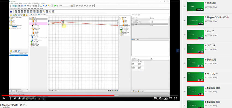This screenshot has width=232, height=108.
Task: Toggle the miniplayer button
Action: pos(166,98)
